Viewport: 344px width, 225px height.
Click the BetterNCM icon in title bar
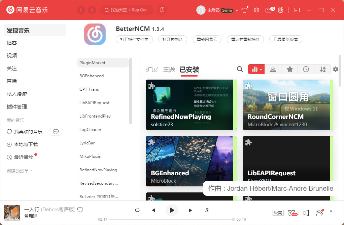coord(281,10)
